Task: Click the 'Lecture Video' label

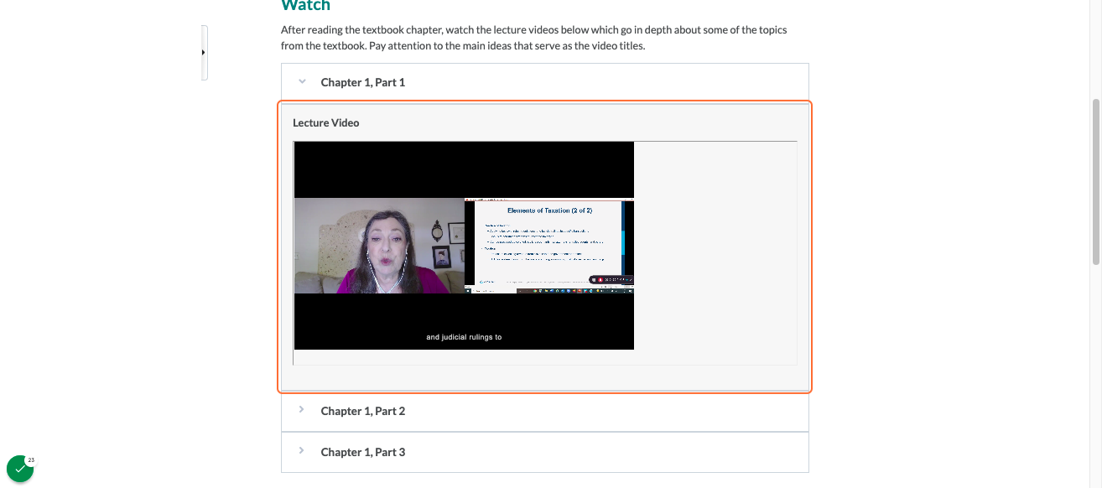Action: pyautogui.click(x=326, y=122)
